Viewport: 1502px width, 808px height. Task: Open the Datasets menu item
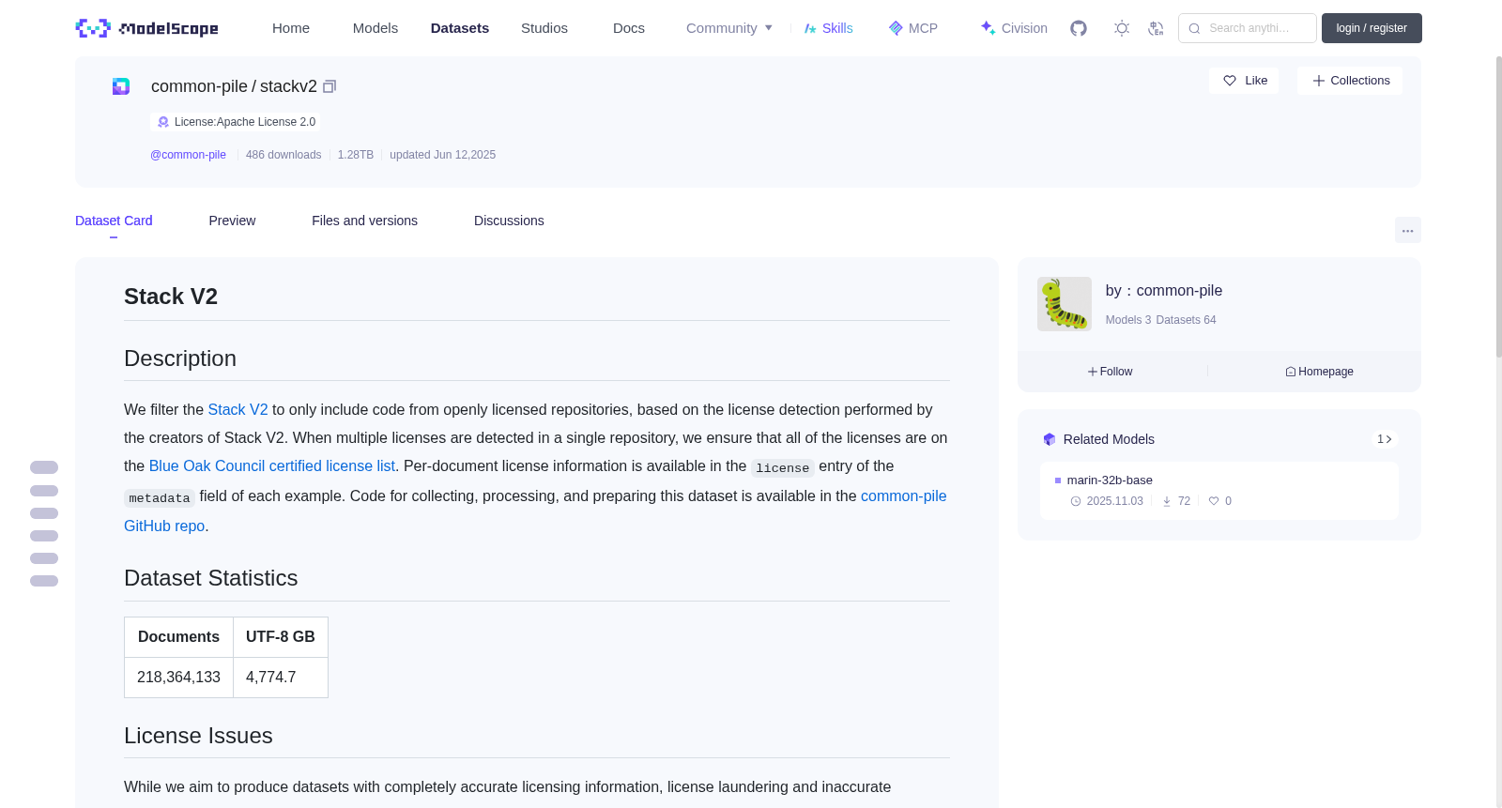460,28
